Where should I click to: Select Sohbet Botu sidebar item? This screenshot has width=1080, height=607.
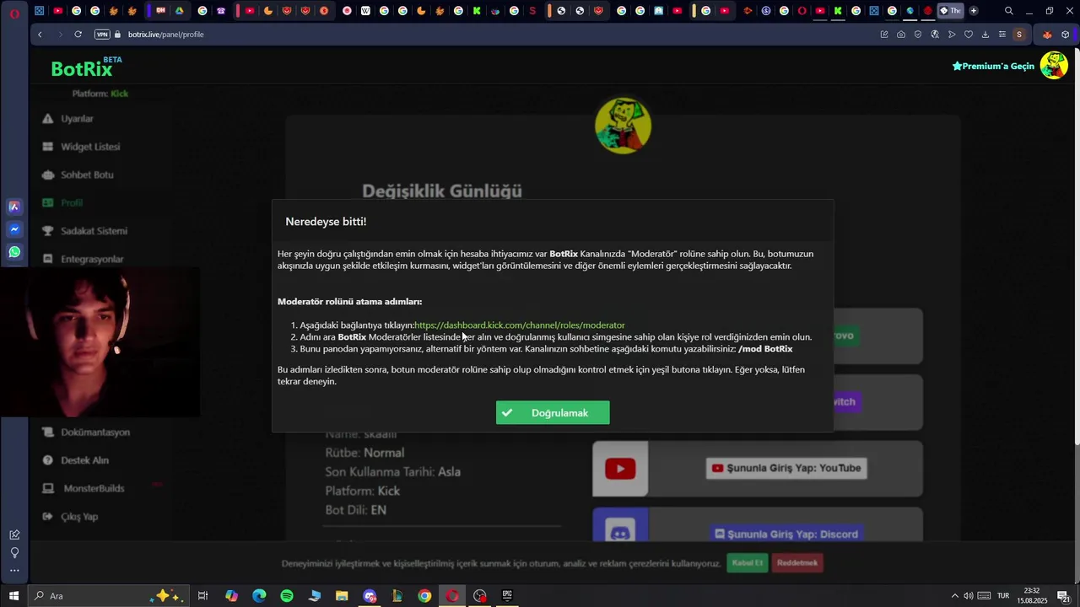pyautogui.click(x=87, y=175)
